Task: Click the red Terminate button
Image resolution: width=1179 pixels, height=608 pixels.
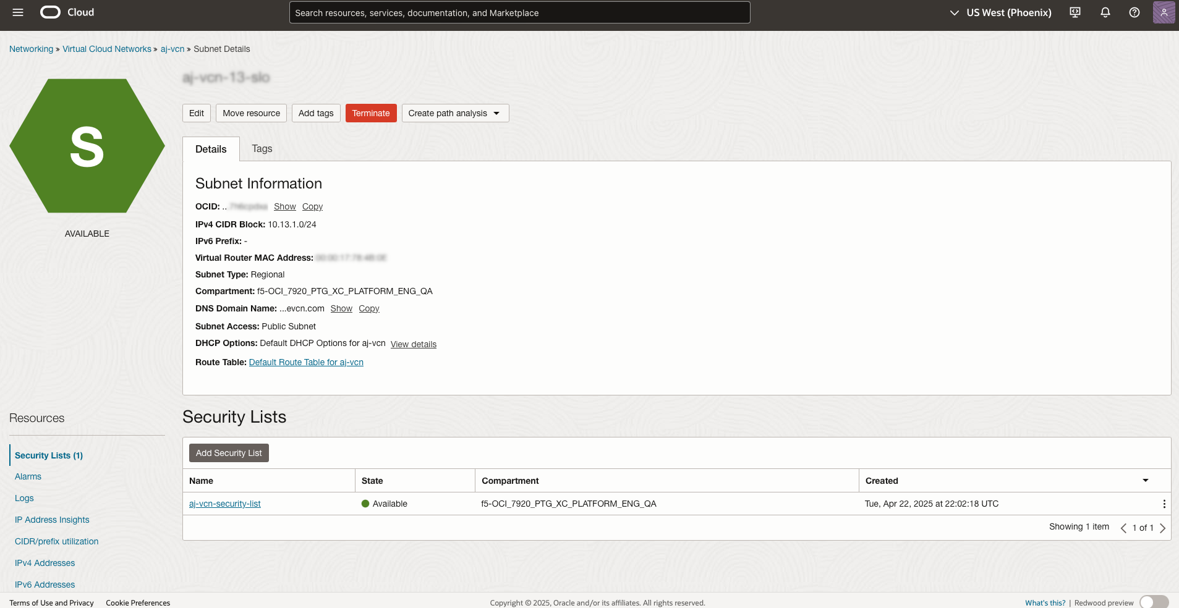Action: point(370,113)
